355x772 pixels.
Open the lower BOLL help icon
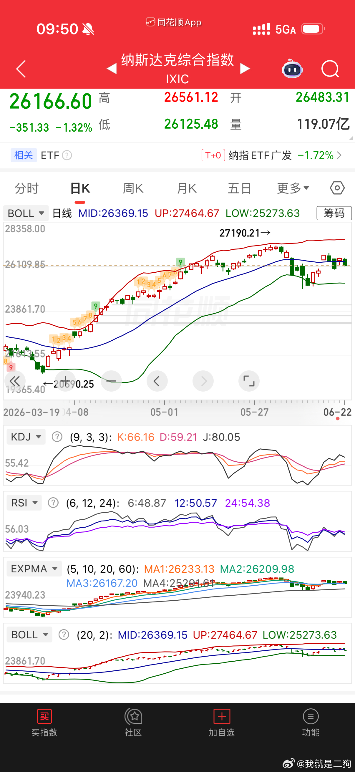point(64,635)
